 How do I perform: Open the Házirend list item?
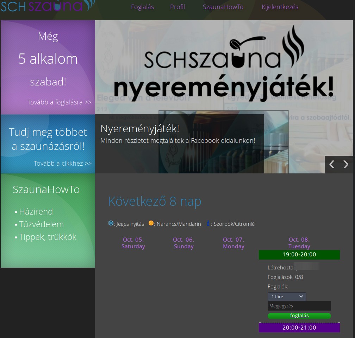pyautogui.click(x=36, y=212)
